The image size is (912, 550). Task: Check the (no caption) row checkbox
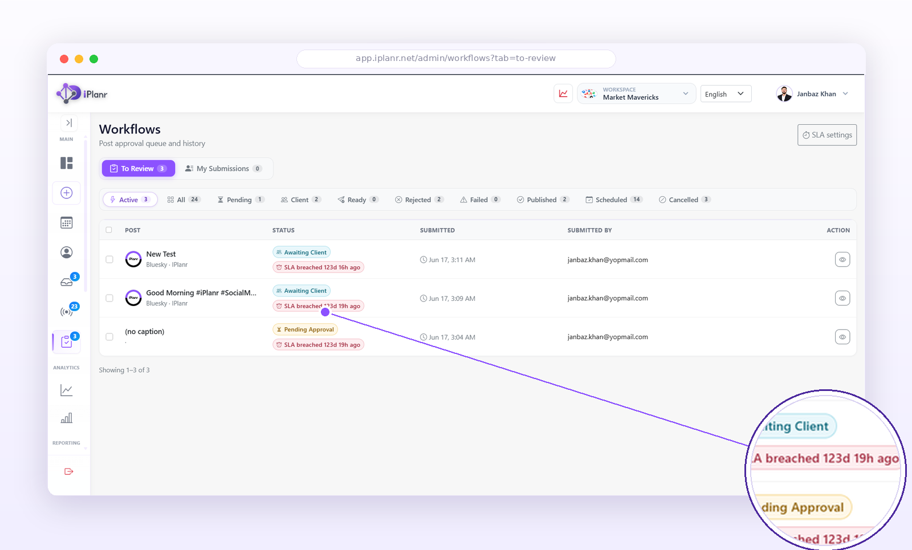[x=109, y=337]
